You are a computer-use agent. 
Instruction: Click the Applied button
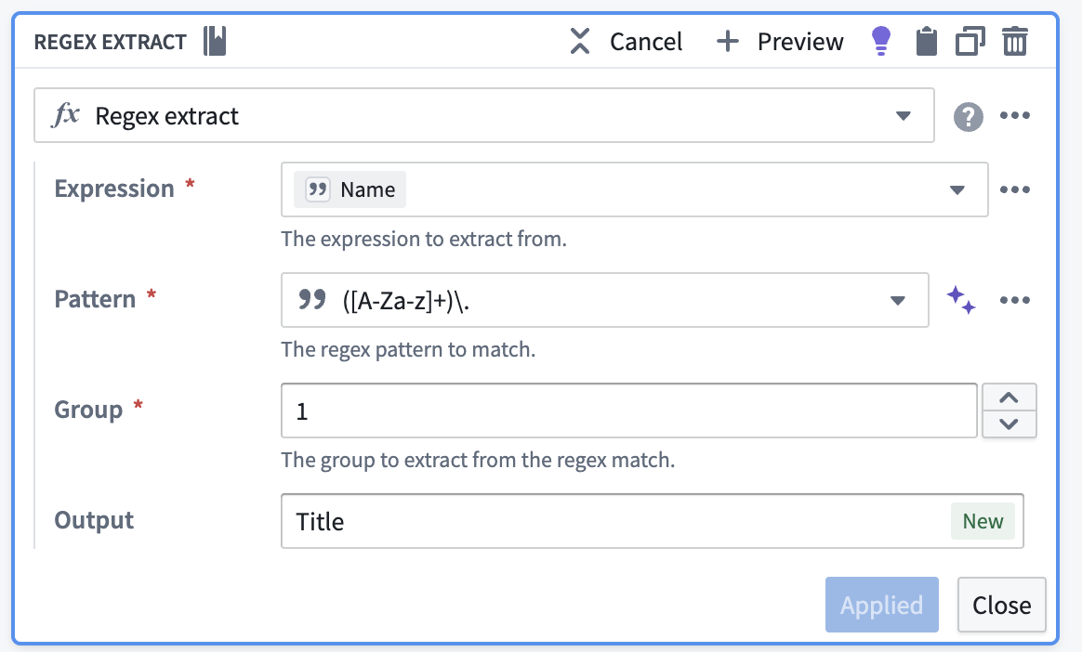coord(881,605)
